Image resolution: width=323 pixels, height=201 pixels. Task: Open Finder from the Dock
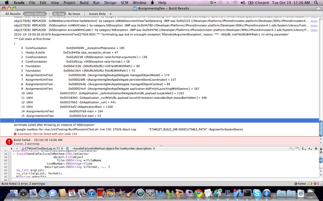(x=14, y=193)
